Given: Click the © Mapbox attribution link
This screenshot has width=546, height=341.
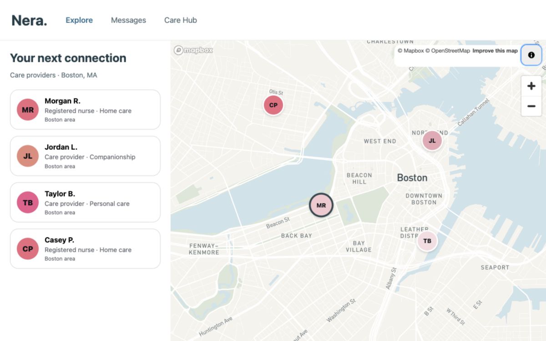Looking at the screenshot, I should (411, 51).
